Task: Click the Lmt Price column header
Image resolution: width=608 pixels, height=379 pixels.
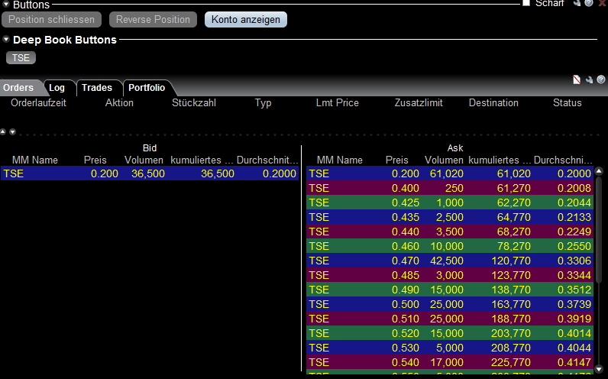Action: point(338,103)
